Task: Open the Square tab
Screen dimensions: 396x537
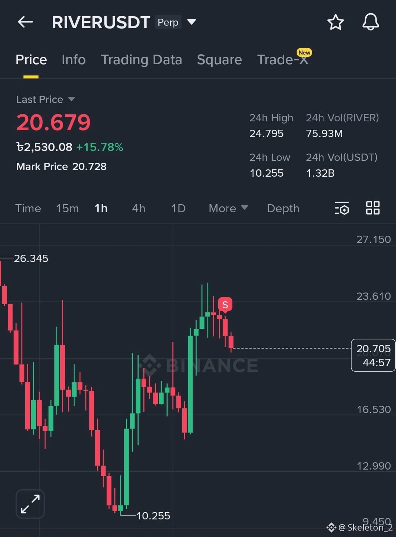Action: [x=219, y=60]
